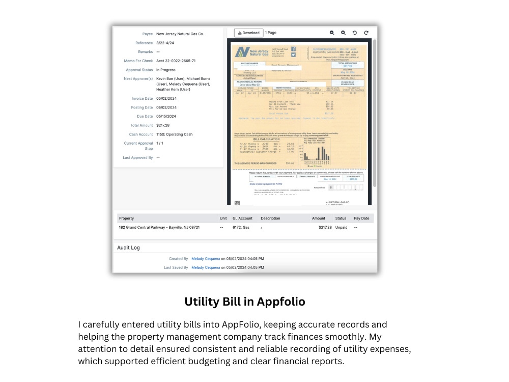The image size is (509, 382).
Task: Click the document preview scrollbar
Action: tap(375, 113)
